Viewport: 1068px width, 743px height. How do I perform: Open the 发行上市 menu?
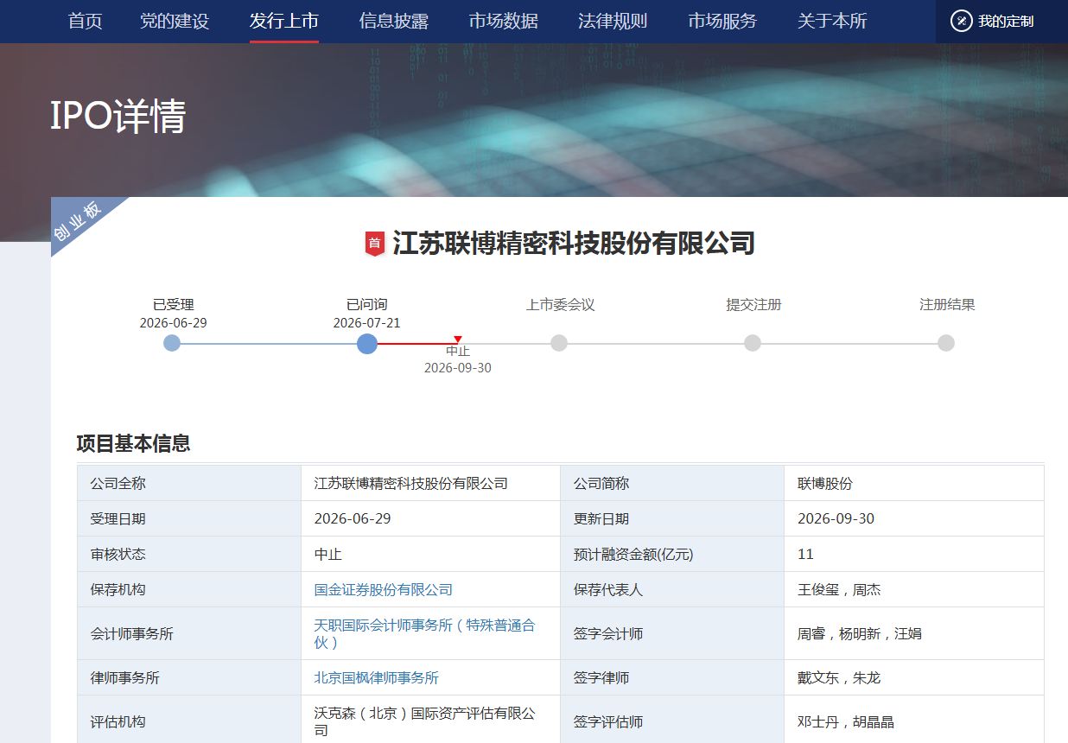(x=284, y=21)
